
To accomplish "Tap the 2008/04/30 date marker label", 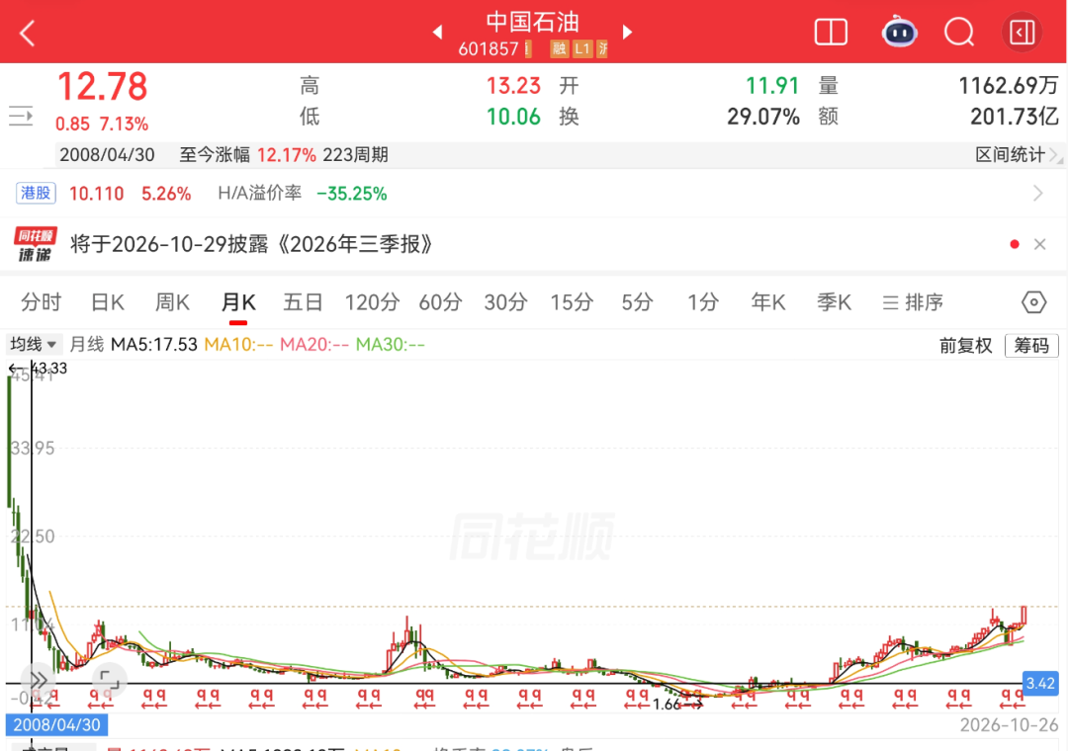I will click(x=56, y=724).
